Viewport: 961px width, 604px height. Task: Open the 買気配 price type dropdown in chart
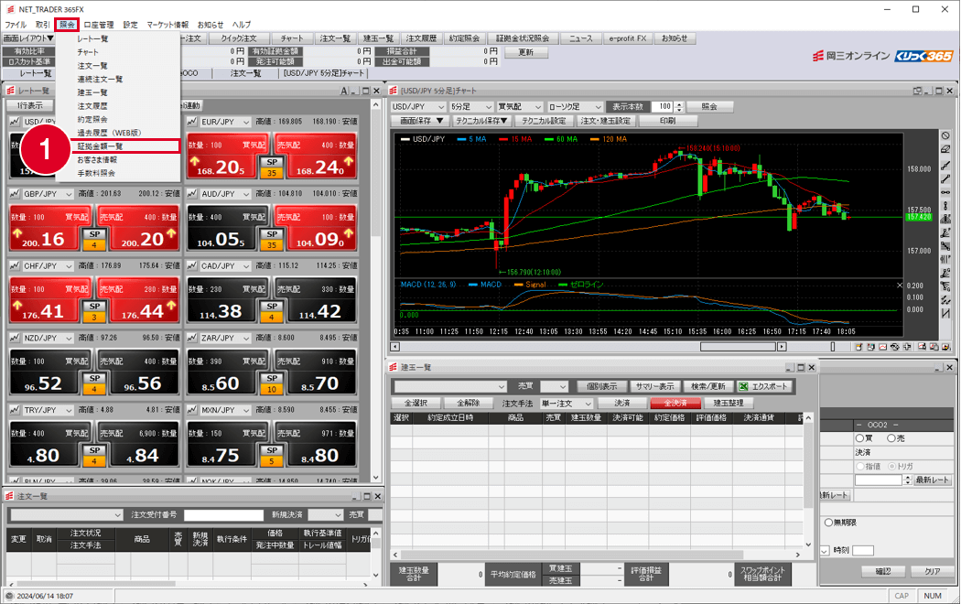(520, 106)
